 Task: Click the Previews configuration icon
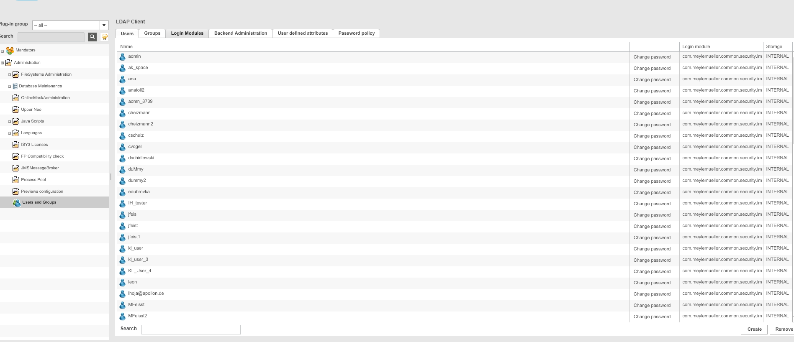coord(16,191)
